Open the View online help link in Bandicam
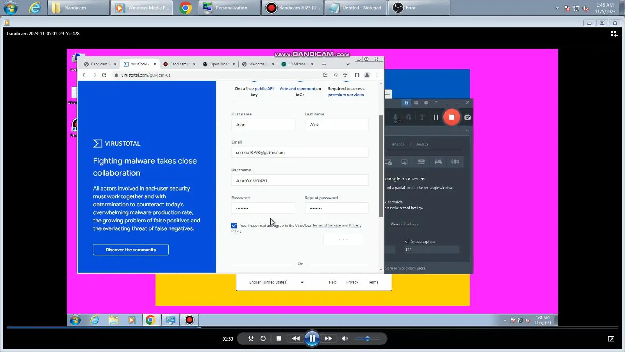This screenshot has height=352, width=625. (404, 224)
